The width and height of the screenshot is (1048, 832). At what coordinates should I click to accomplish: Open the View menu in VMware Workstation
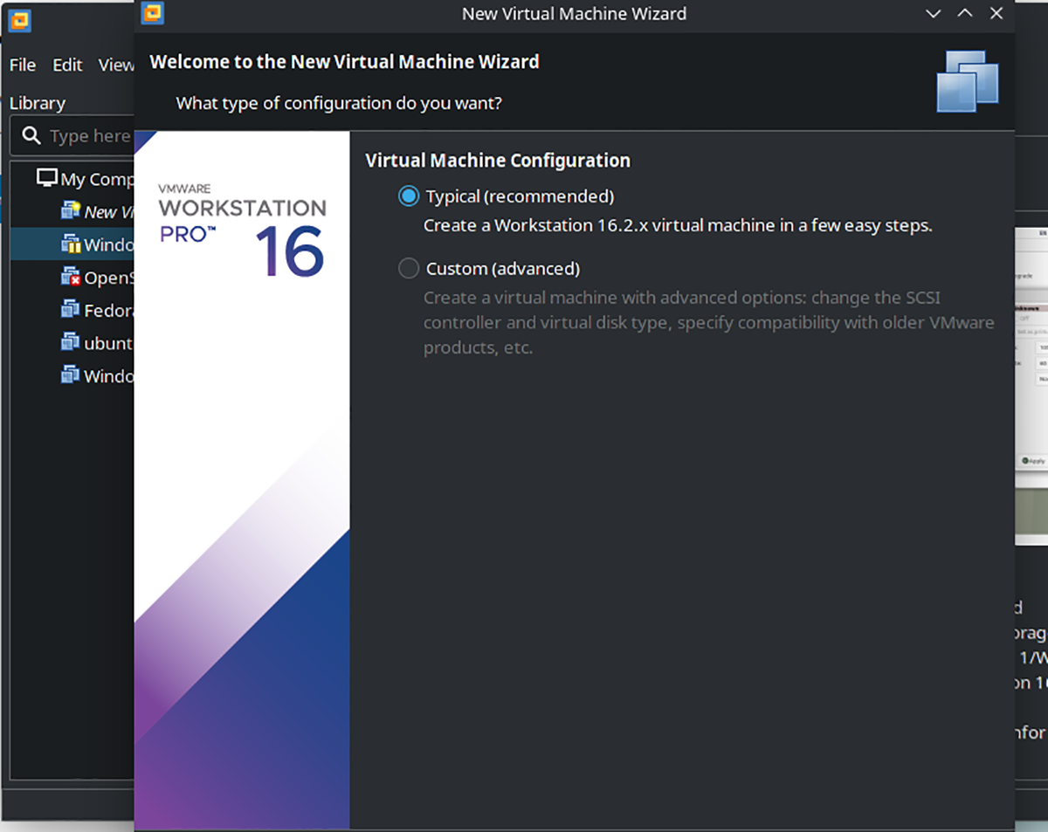pos(115,65)
